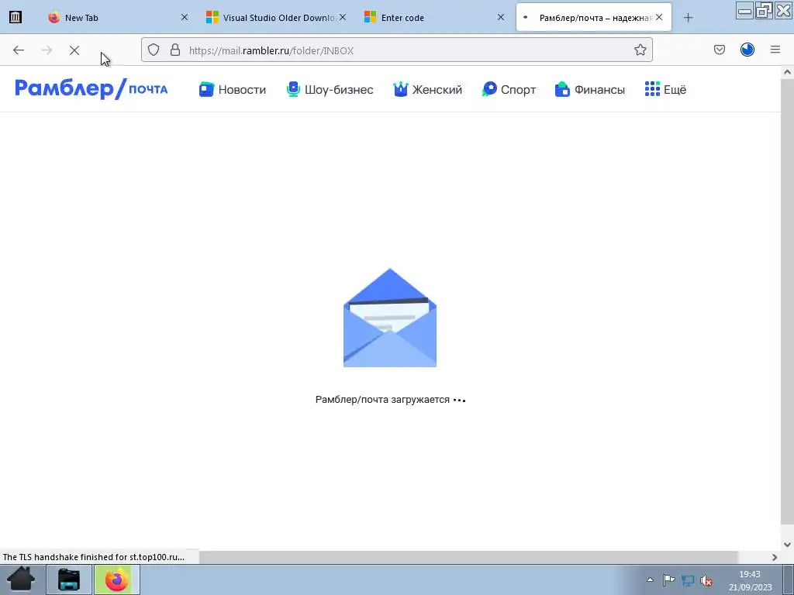
Task: Select the Рамблер/почта tab
Action: [x=593, y=17]
